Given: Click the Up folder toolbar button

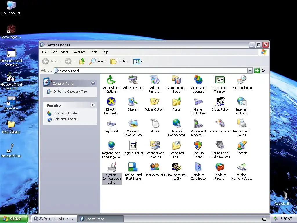Looking at the screenshot, I should tap(82, 61).
